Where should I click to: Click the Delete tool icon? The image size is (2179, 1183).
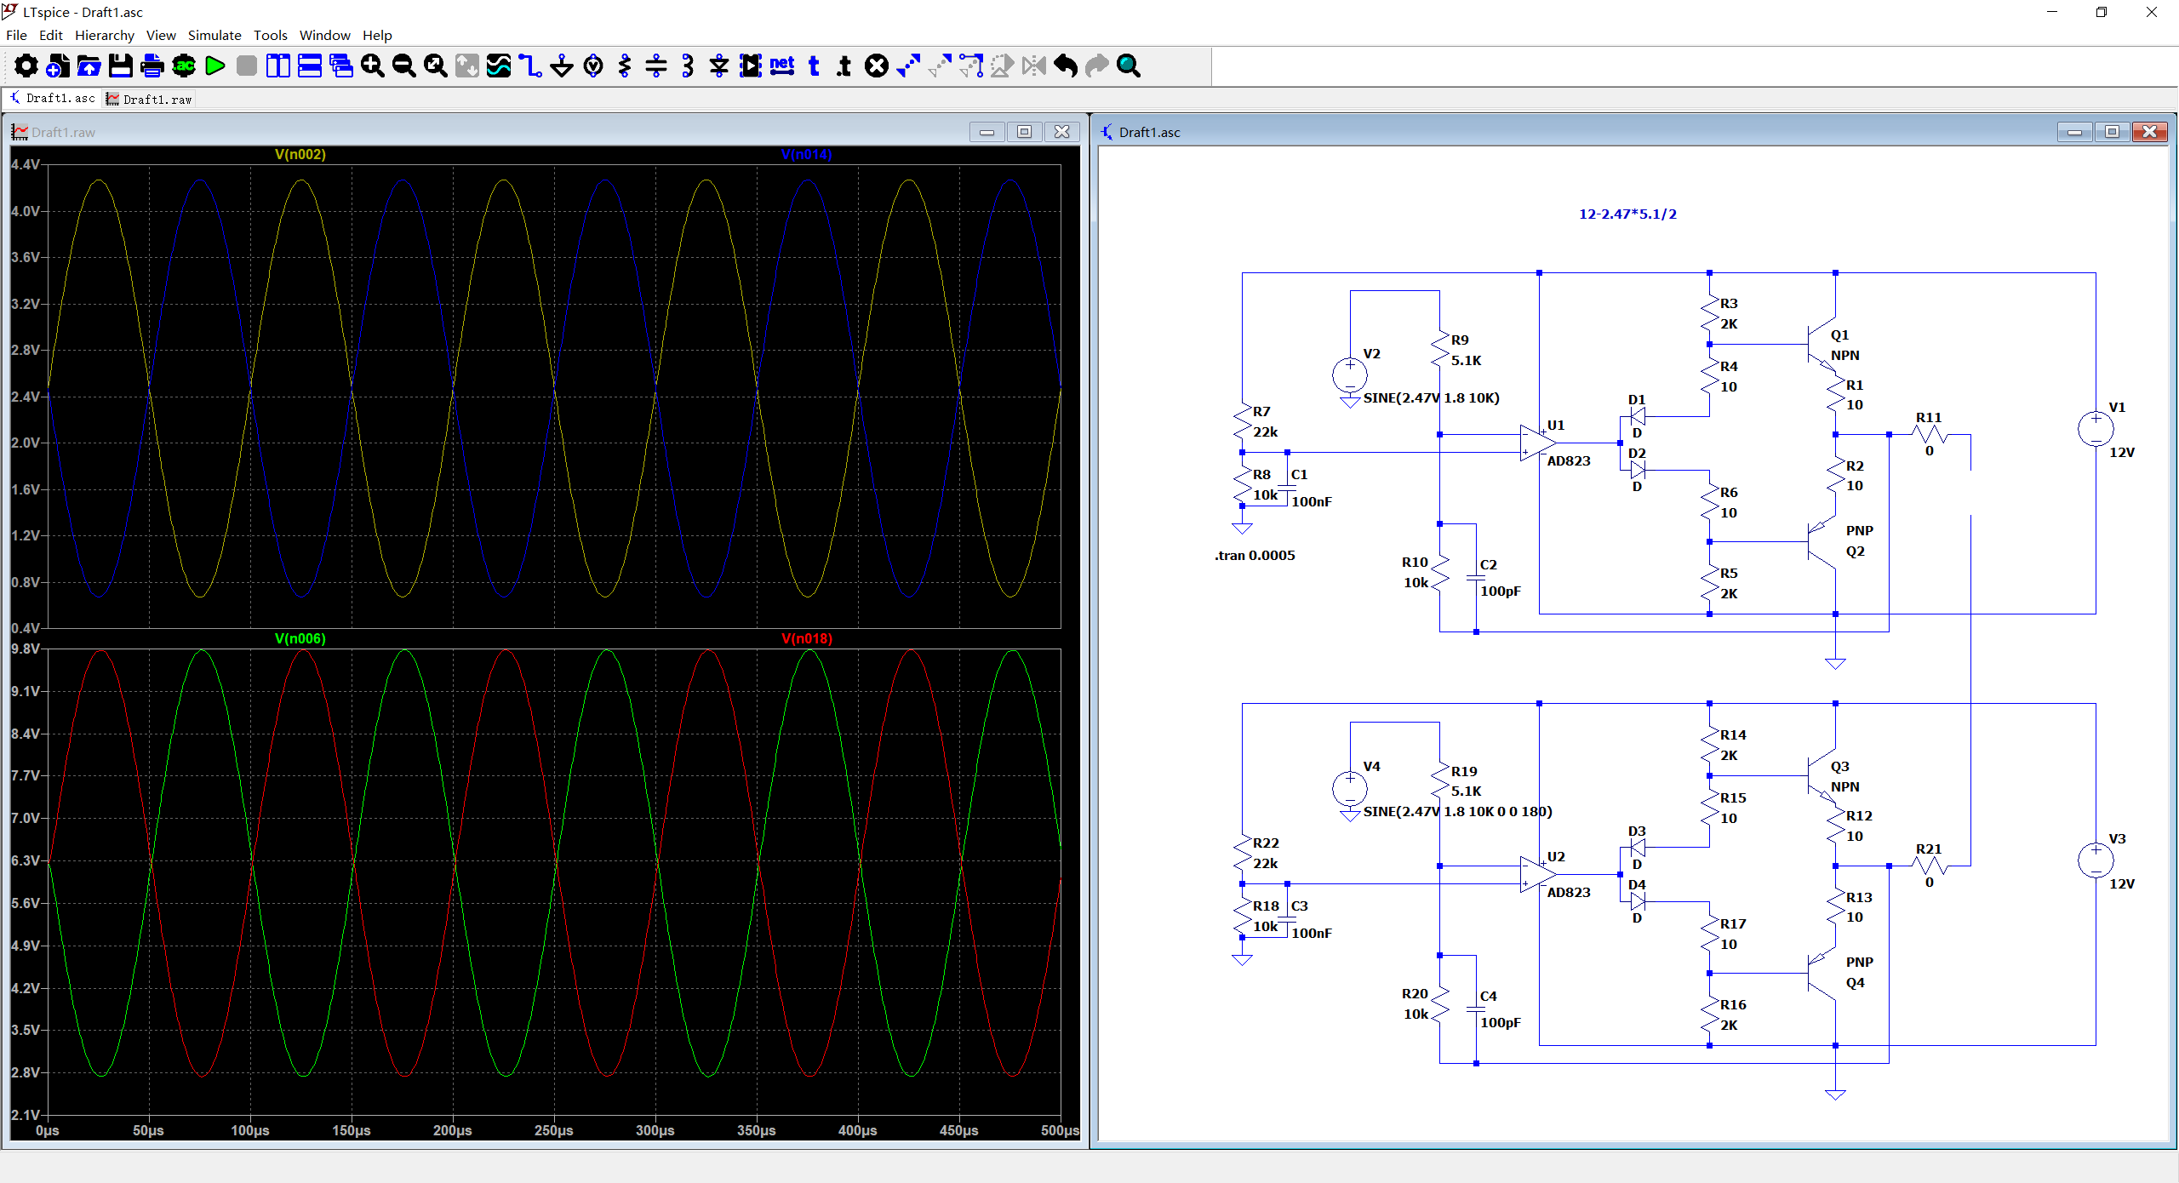coord(876,66)
